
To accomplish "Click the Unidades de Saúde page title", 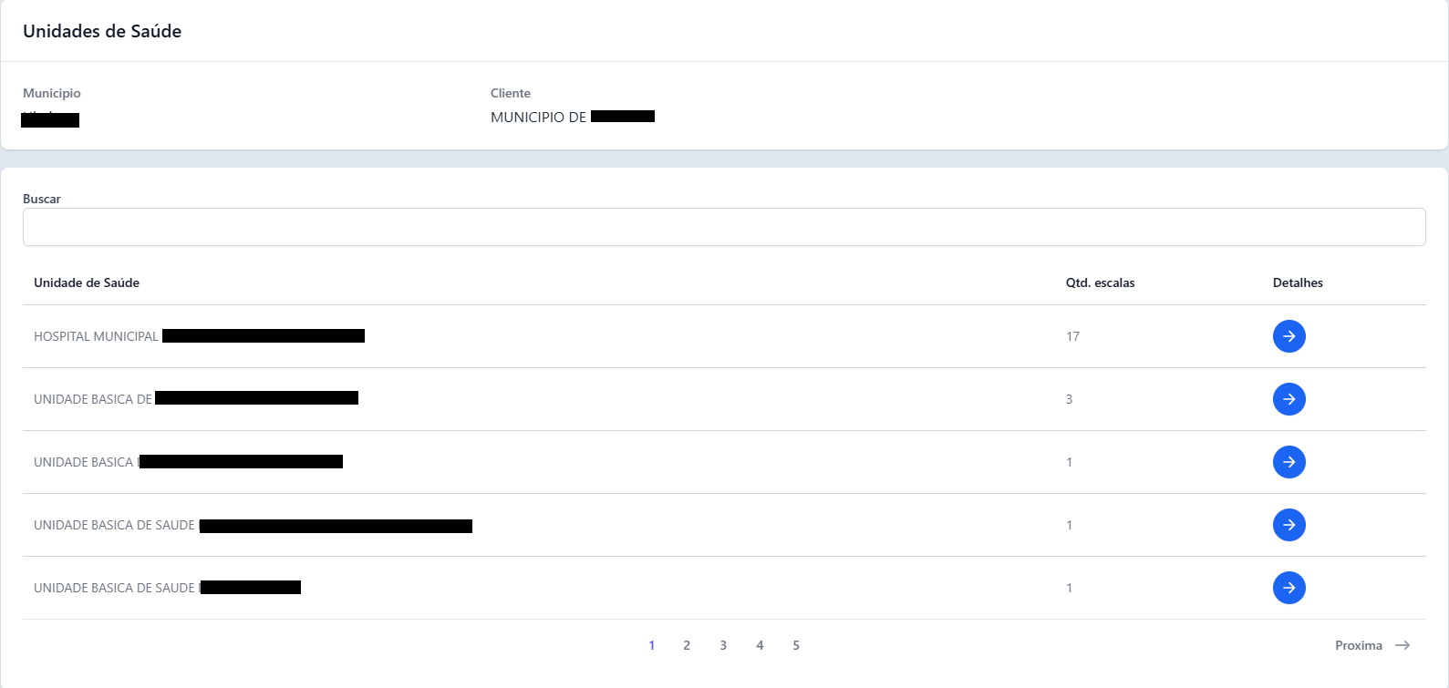I will click(102, 31).
